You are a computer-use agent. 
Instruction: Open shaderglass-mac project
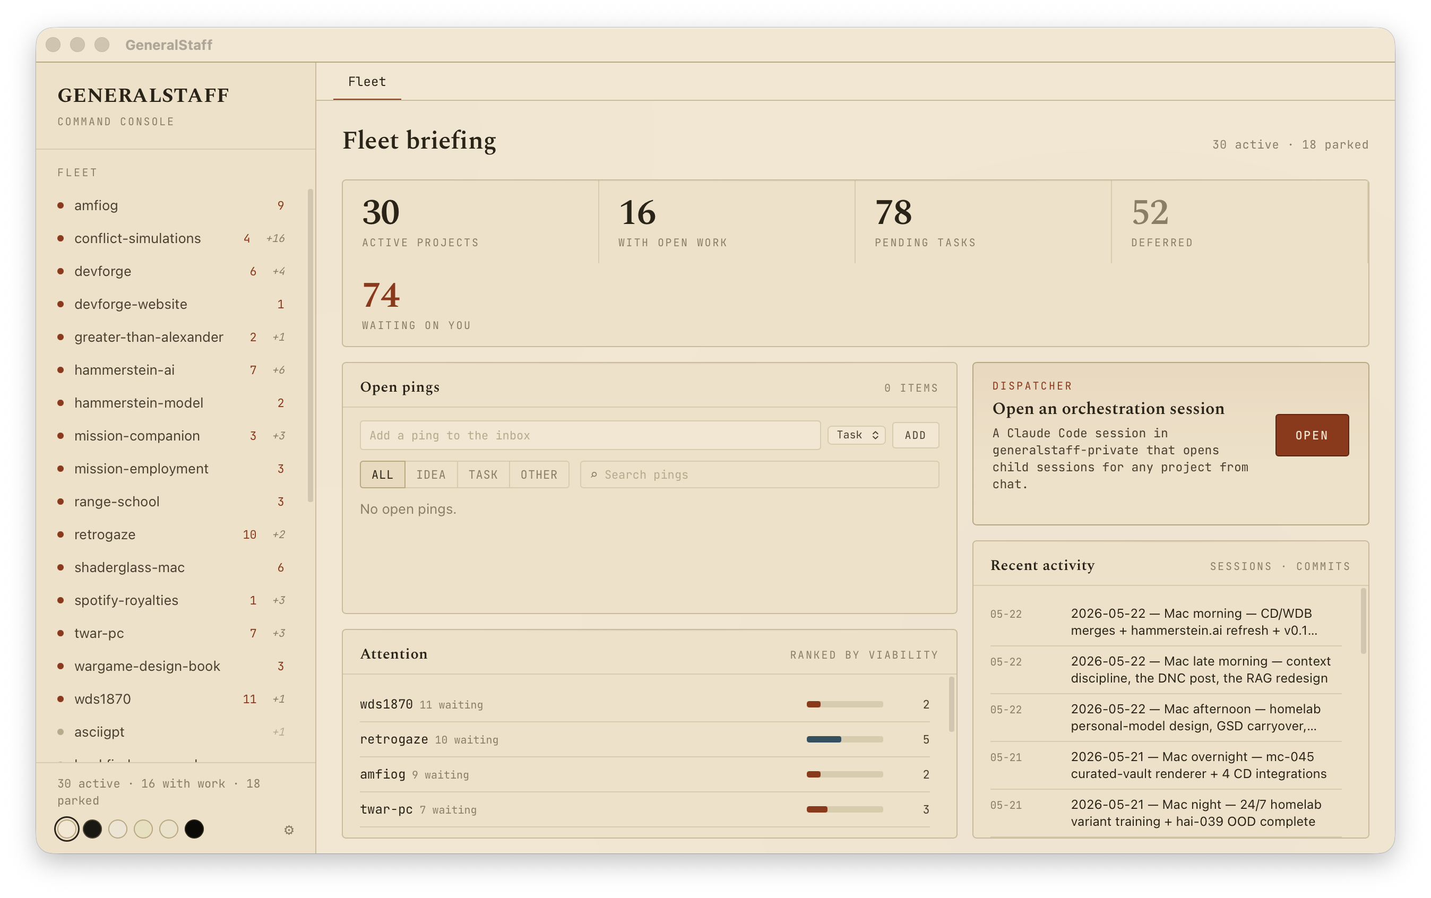171,567
